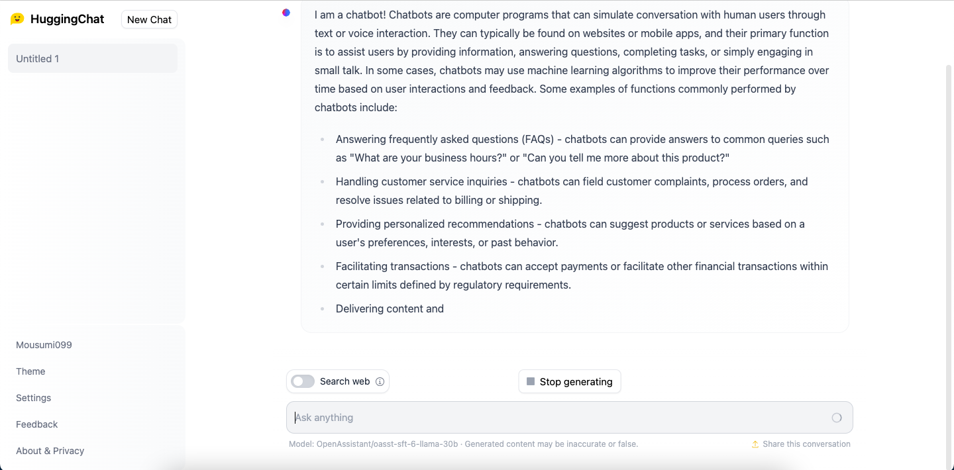The height and width of the screenshot is (470, 954).
Task: Open the Settings menu item
Action: (x=33, y=398)
